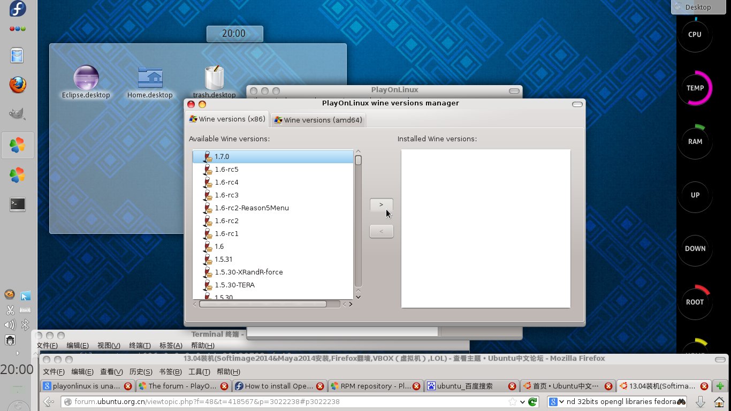This screenshot has height=411, width=731.
Task: Click the search magnifier in Firefox search box
Action: click(681, 402)
